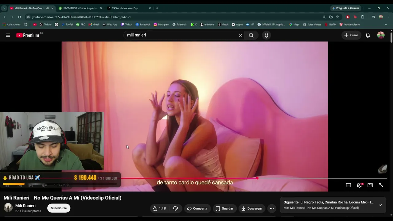Dislike this video
The width and height of the screenshot is (393, 221).
pos(176,209)
